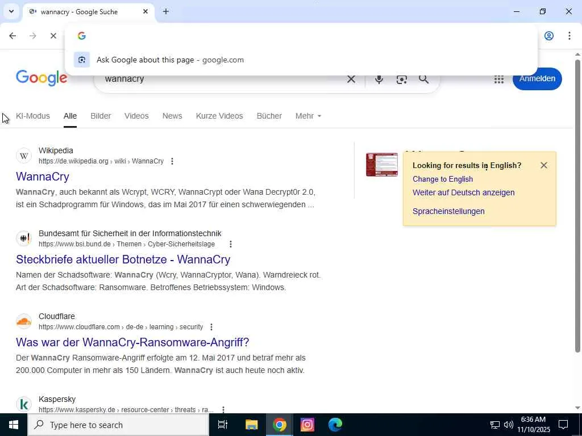Viewport: 582px width, 436px height.
Task: Click Weiter auf Deutsch anzeigen
Action: (463, 192)
